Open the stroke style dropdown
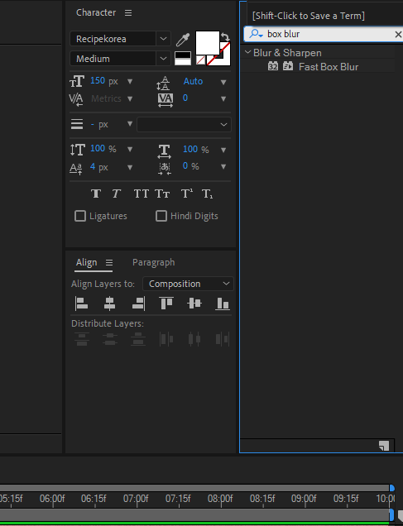Screen dimensions: 403x526 184,124
